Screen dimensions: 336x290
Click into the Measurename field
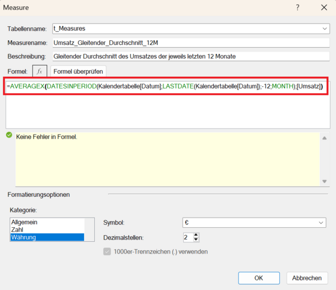(x=189, y=43)
